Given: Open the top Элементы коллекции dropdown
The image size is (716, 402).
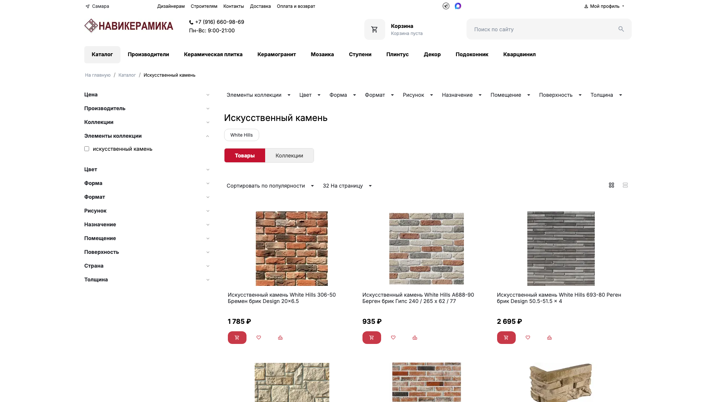Looking at the screenshot, I should [258, 95].
